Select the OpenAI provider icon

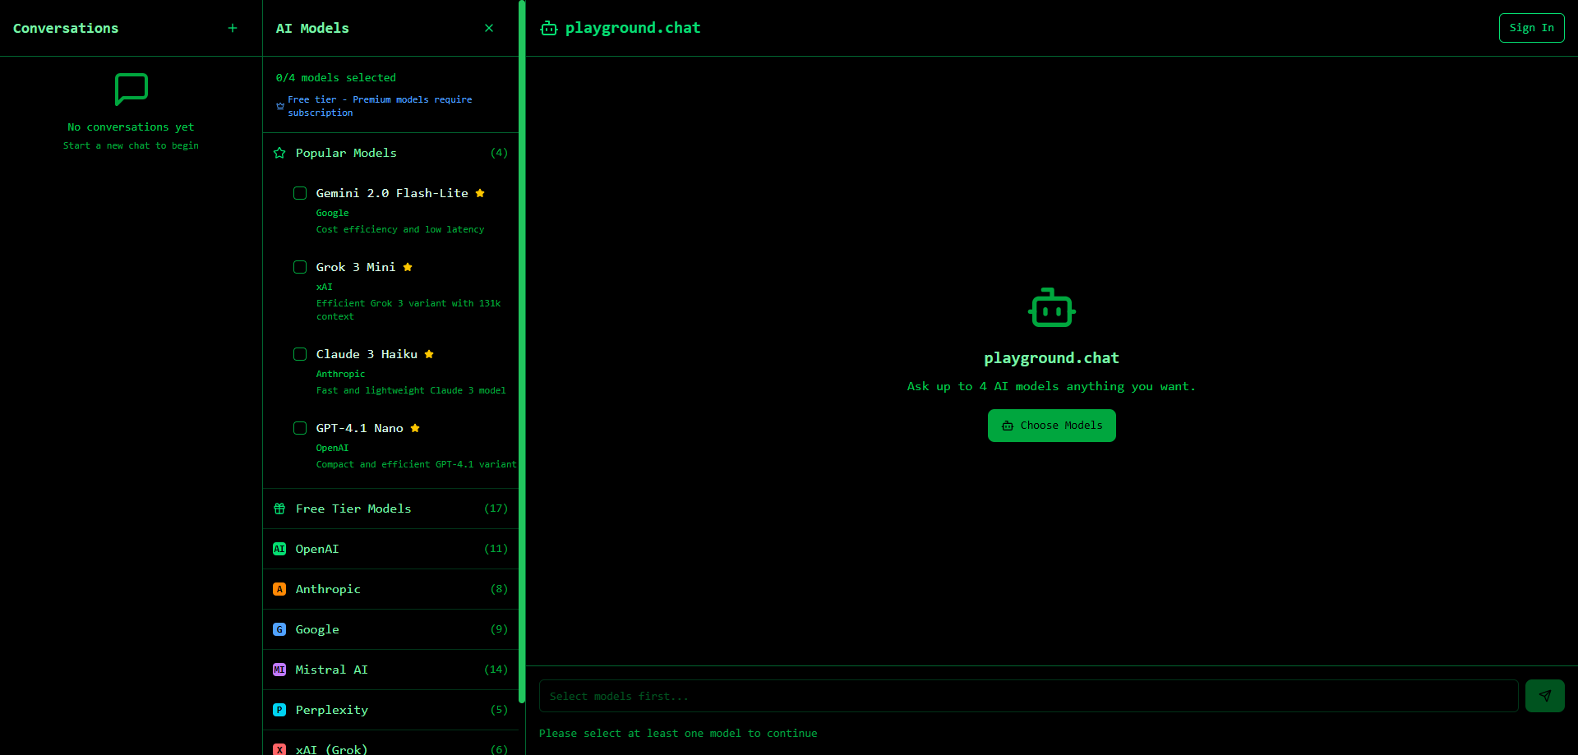(x=279, y=549)
